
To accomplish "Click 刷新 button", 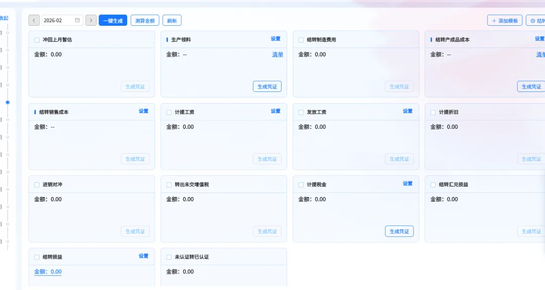I will point(172,21).
